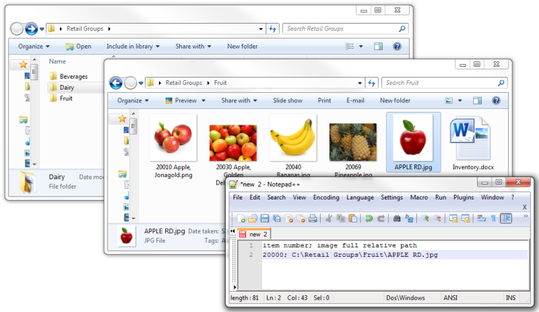Click the Copy icon in Notepad++ toolbar
539x312 pixels.
coord(341,218)
